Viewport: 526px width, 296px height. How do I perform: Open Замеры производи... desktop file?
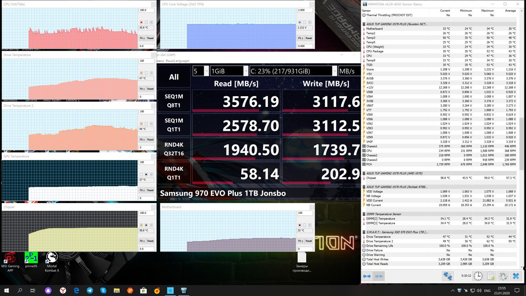[302, 262]
